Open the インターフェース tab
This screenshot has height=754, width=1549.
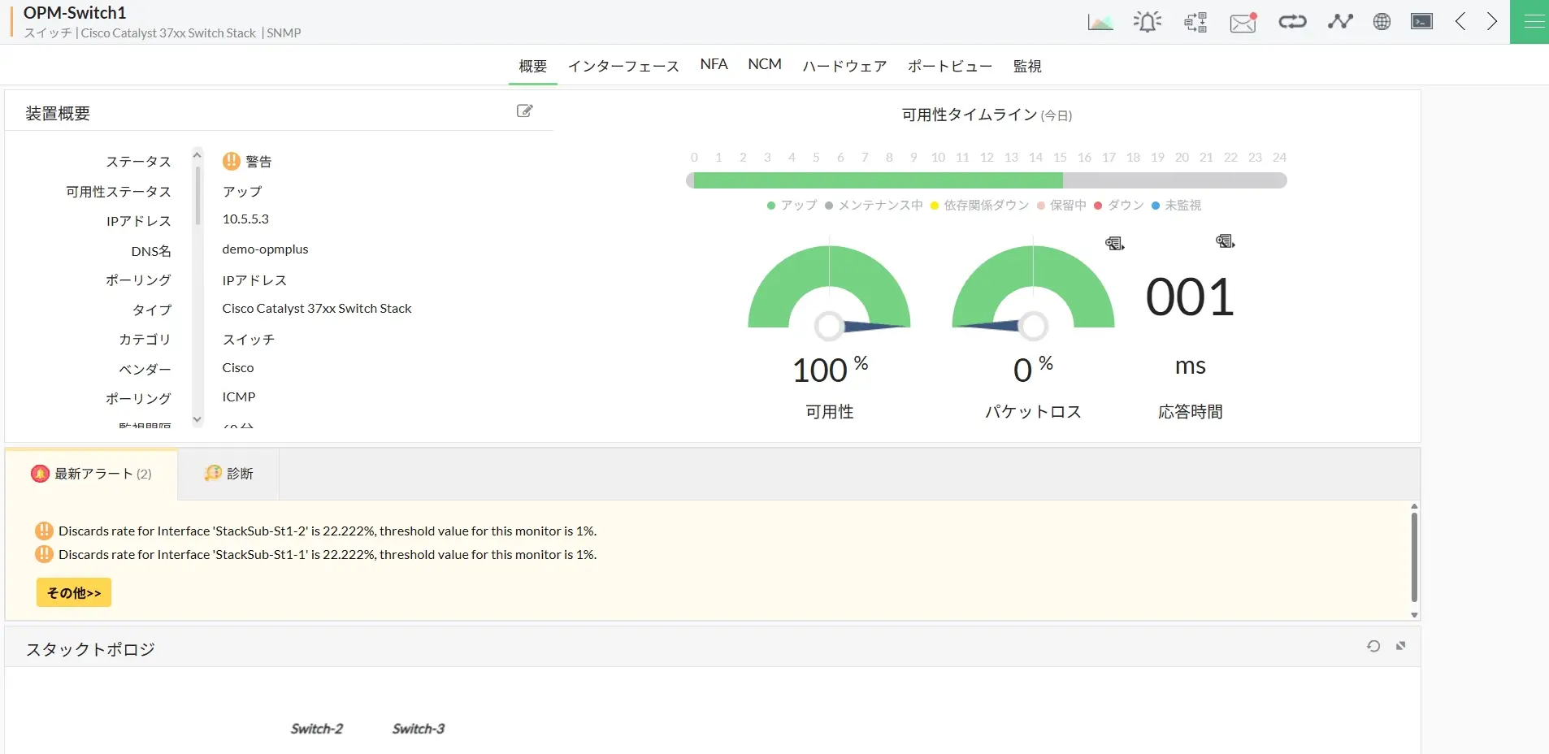coord(623,66)
